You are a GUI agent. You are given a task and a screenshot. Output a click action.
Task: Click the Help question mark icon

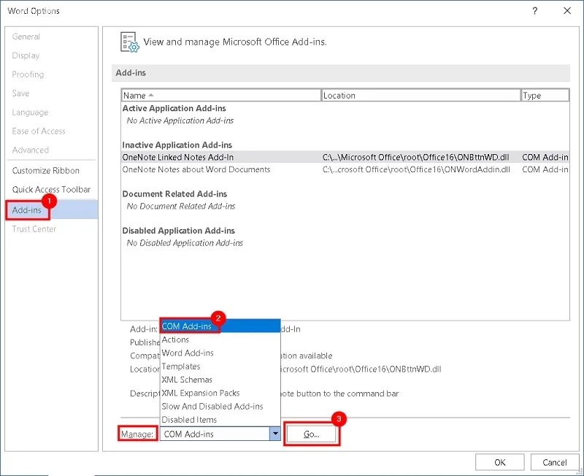(x=535, y=11)
